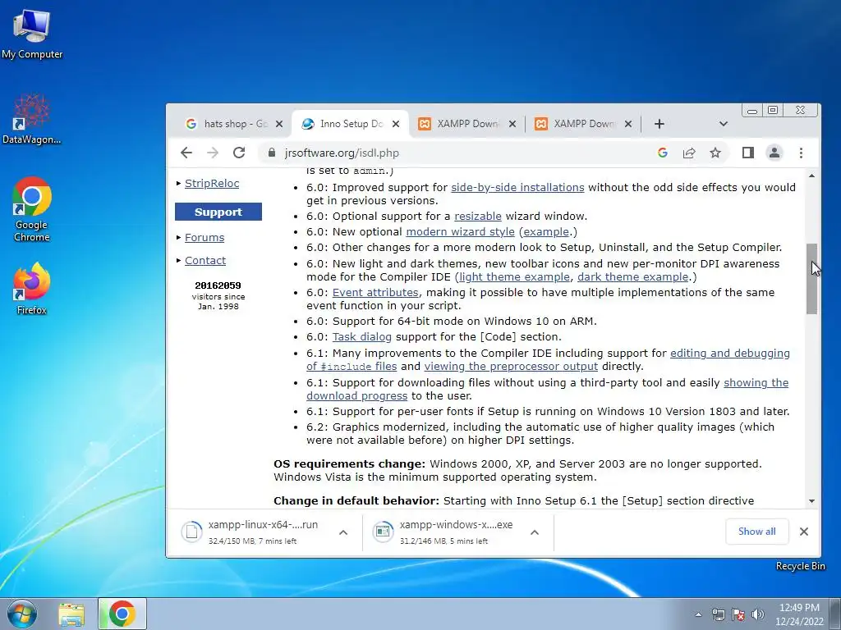The image size is (841, 630).
Task: Reload the jrsoftware page
Action: pyautogui.click(x=239, y=153)
